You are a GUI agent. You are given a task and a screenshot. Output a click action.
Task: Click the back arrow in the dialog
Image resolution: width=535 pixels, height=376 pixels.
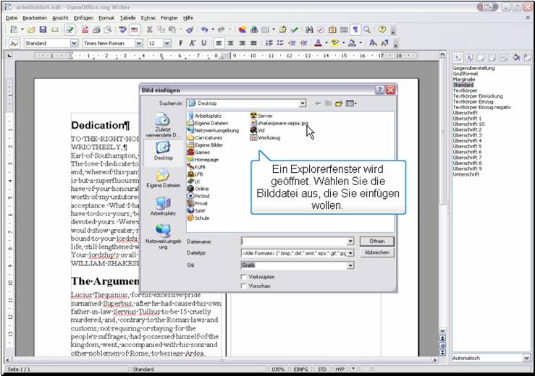317,103
